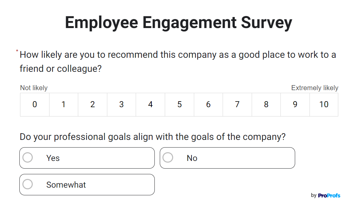Select the middle rating of 5
Viewport: 362px width, 208px height.
179,105
